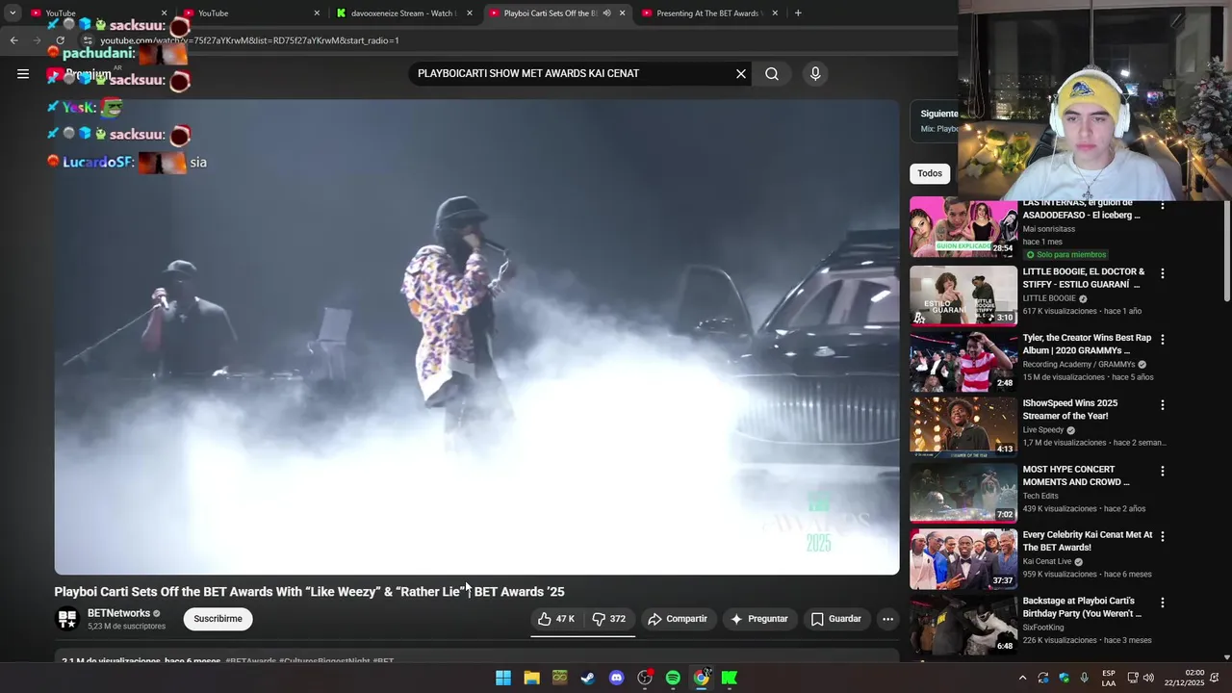The image size is (1232, 693).
Task: Open the Kick app on taskbar
Action: 730,678
